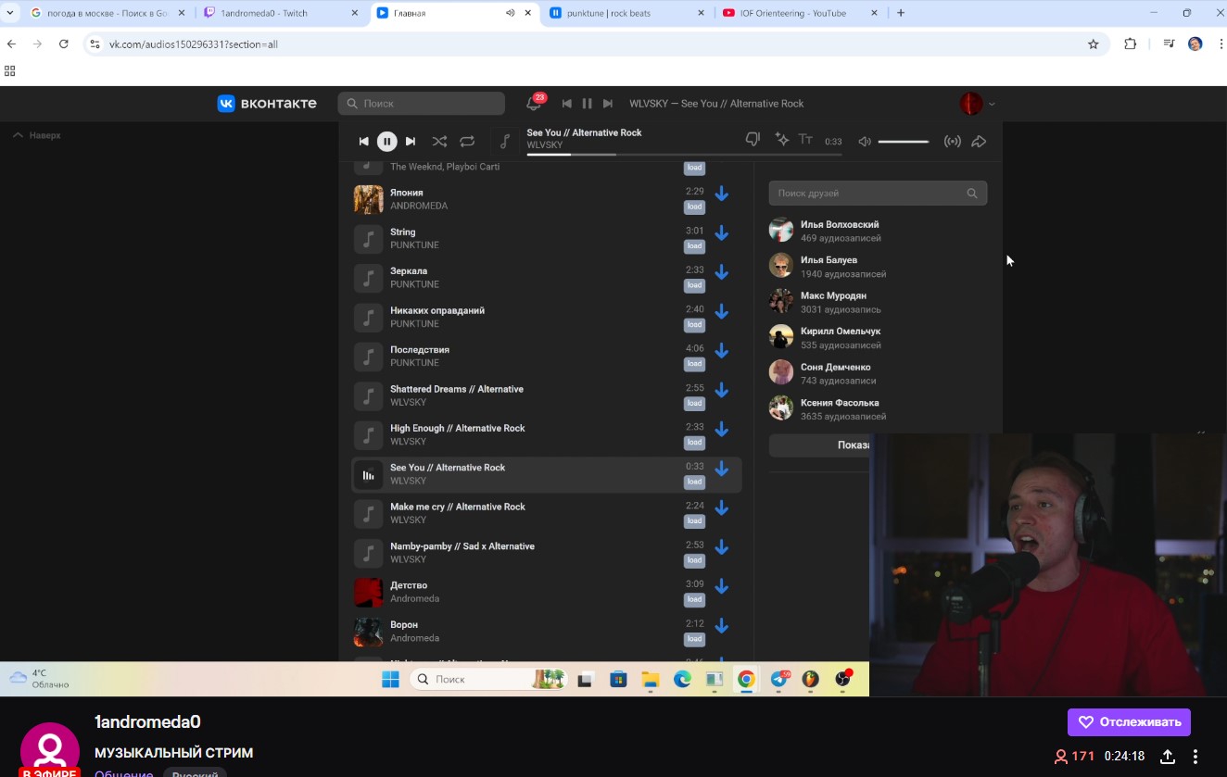Click the load badge on the String row
Screen dimensions: 1227x777
(x=694, y=246)
